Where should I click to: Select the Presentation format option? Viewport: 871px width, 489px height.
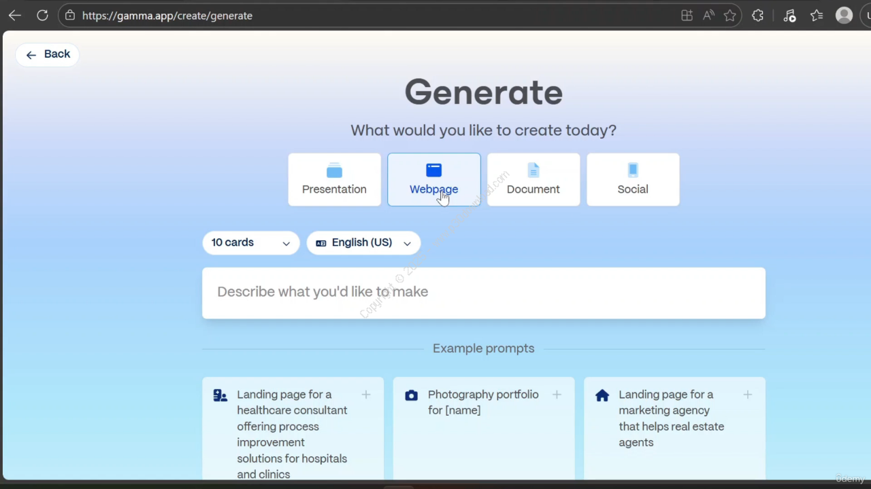click(x=334, y=179)
